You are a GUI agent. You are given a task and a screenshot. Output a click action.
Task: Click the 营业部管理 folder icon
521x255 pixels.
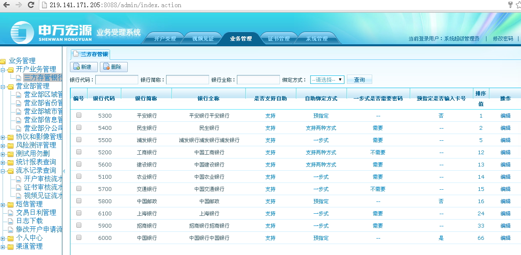11,86
